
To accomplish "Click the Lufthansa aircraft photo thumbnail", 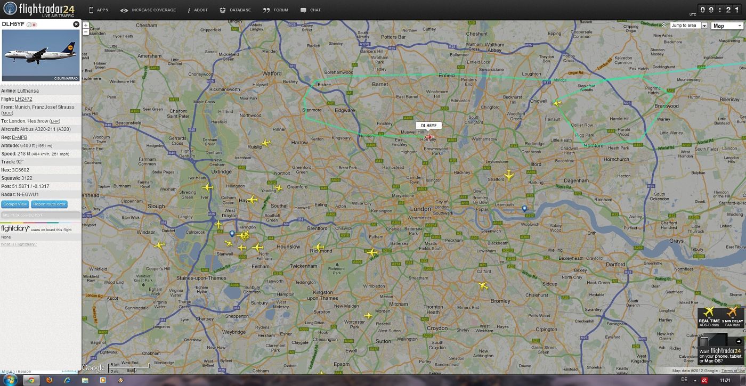I will tap(40, 55).
